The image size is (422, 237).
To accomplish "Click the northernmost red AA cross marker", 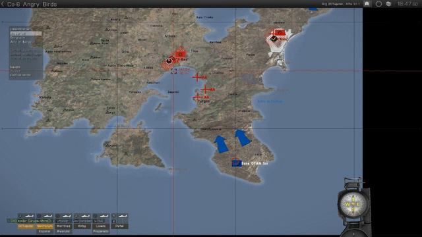I will tap(197, 77).
